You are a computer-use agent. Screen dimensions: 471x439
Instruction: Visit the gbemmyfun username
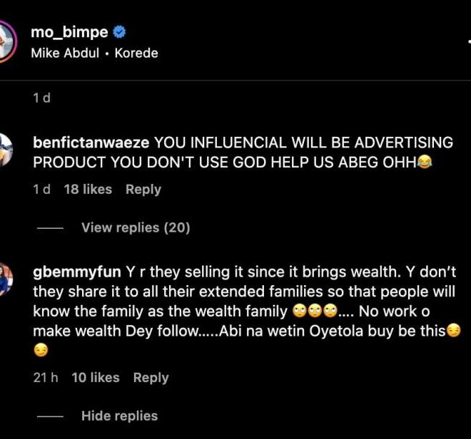point(78,272)
